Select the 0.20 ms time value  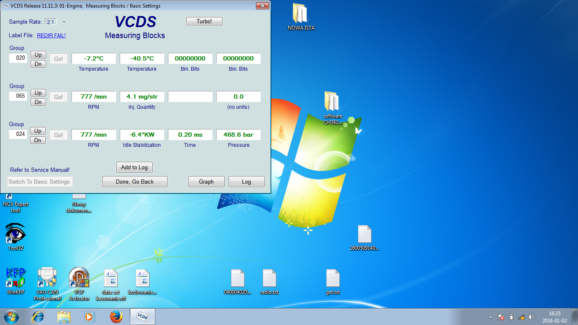point(190,135)
